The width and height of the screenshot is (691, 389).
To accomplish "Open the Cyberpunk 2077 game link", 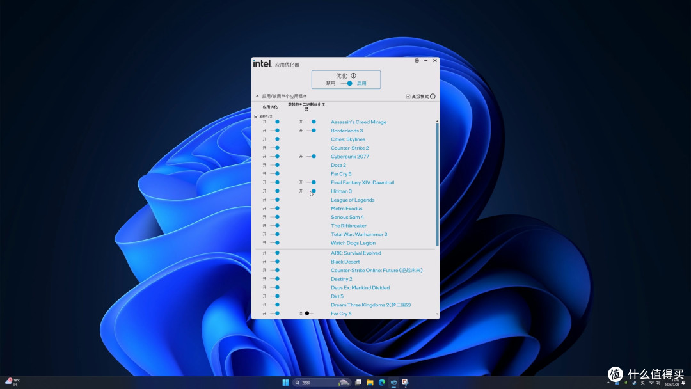I will (x=349, y=156).
